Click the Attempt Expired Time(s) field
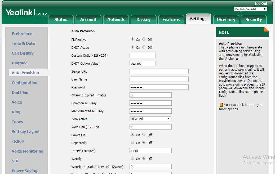The image size is (275, 174). point(150,95)
